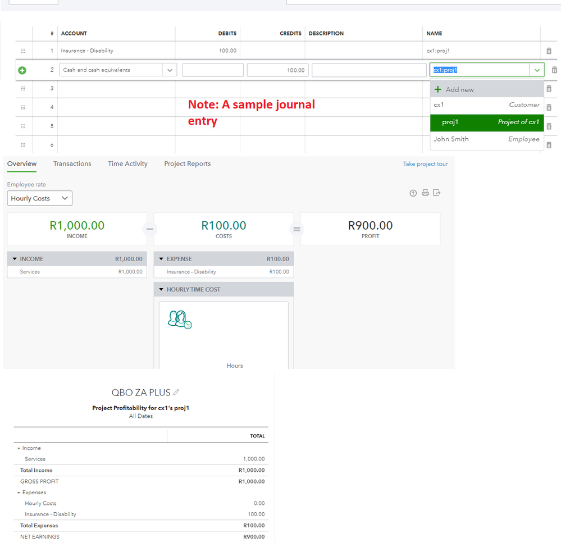The height and width of the screenshot is (542, 561).
Task: Open the Account dropdown arrow on row 2
Action: coord(170,70)
